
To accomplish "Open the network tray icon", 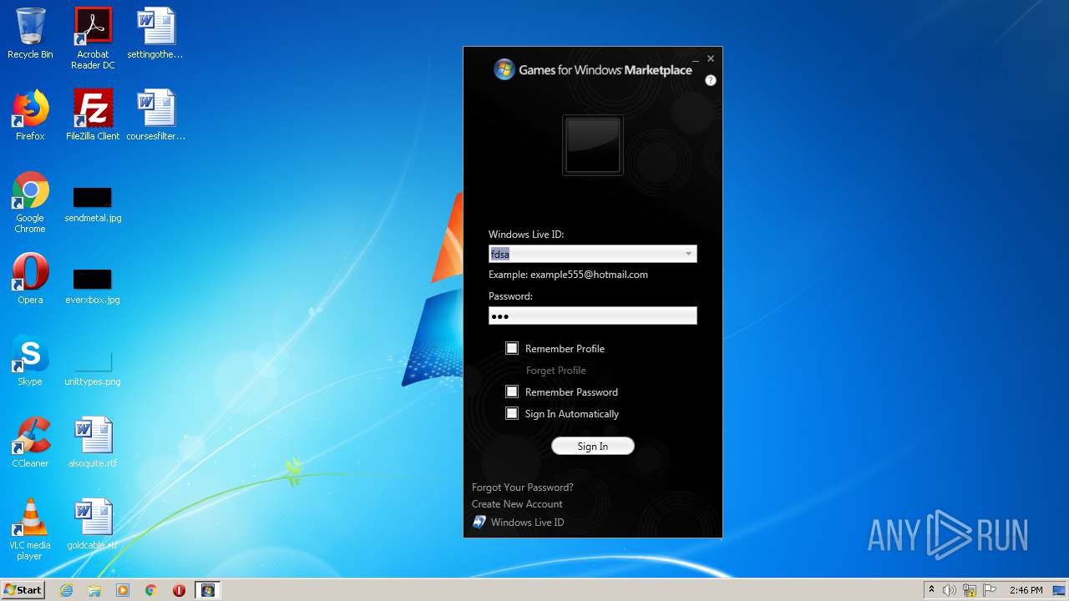I will click(x=970, y=590).
